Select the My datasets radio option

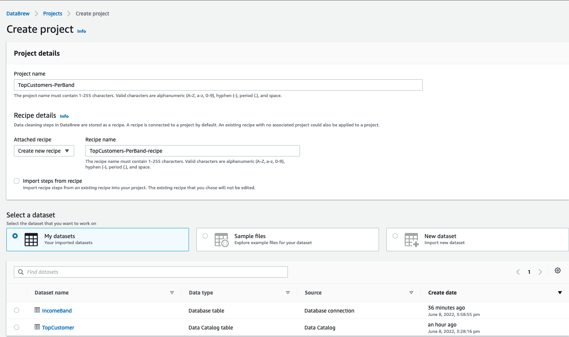15,236
